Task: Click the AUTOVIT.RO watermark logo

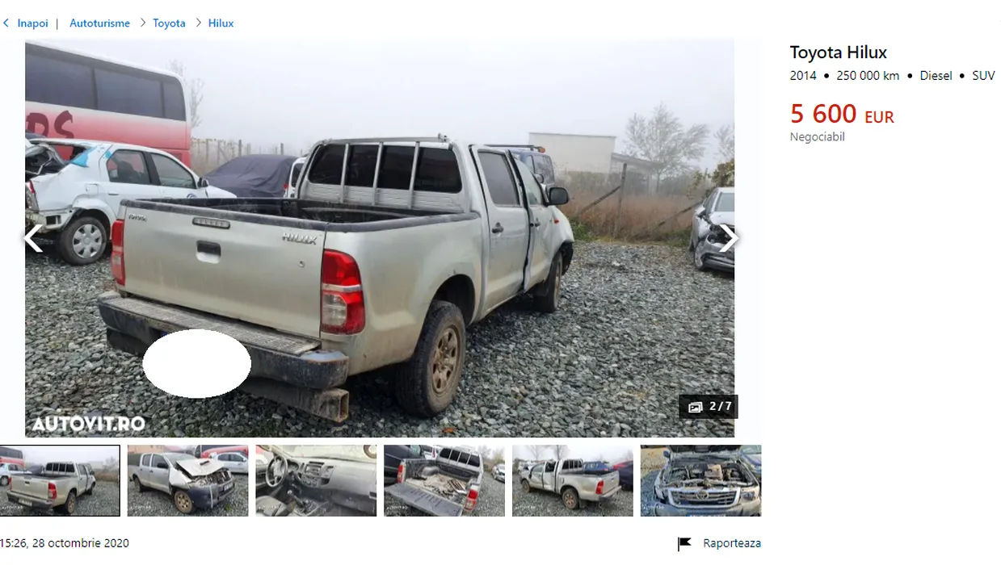Action: pos(89,423)
